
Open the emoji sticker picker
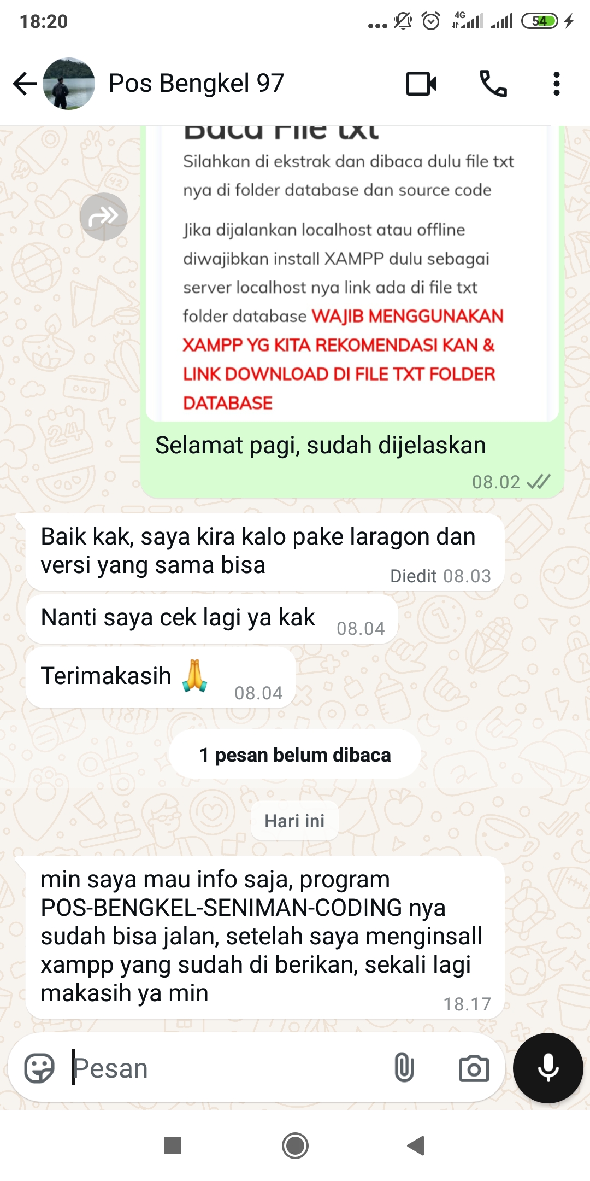coord(39,1068)
